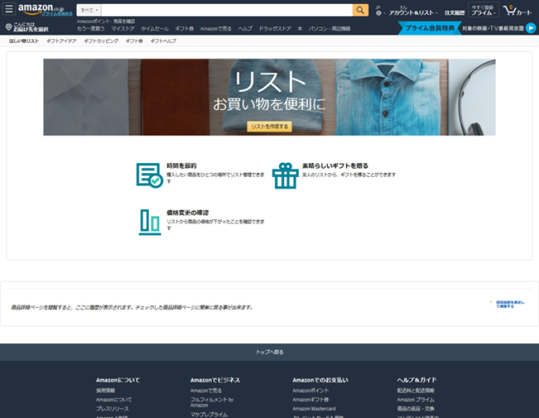Click トップへ戻る back to top
Viewport: 539px width, 418px height.
click(269, 352)
